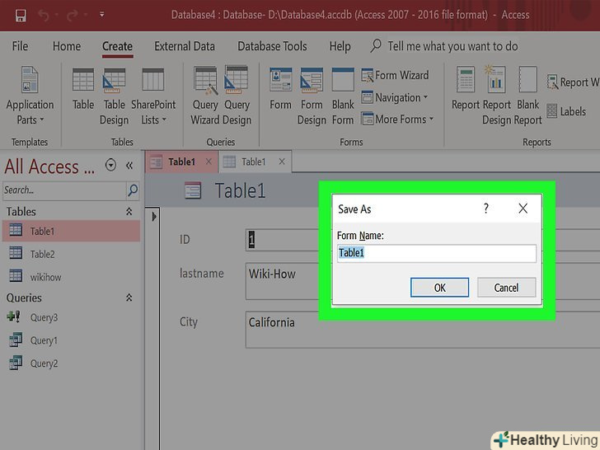Screen dimensions: 600x450
Task: Click the Report Design icon
Action: tap(496, 96)
